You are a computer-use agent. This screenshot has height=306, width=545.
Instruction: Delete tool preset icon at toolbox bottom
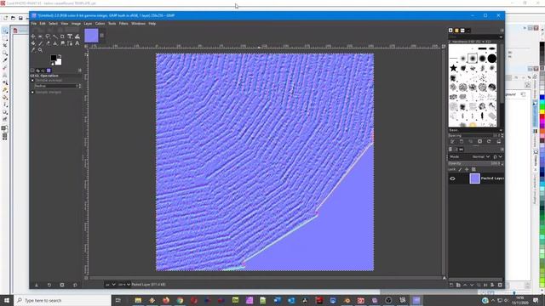click(62, 285)
